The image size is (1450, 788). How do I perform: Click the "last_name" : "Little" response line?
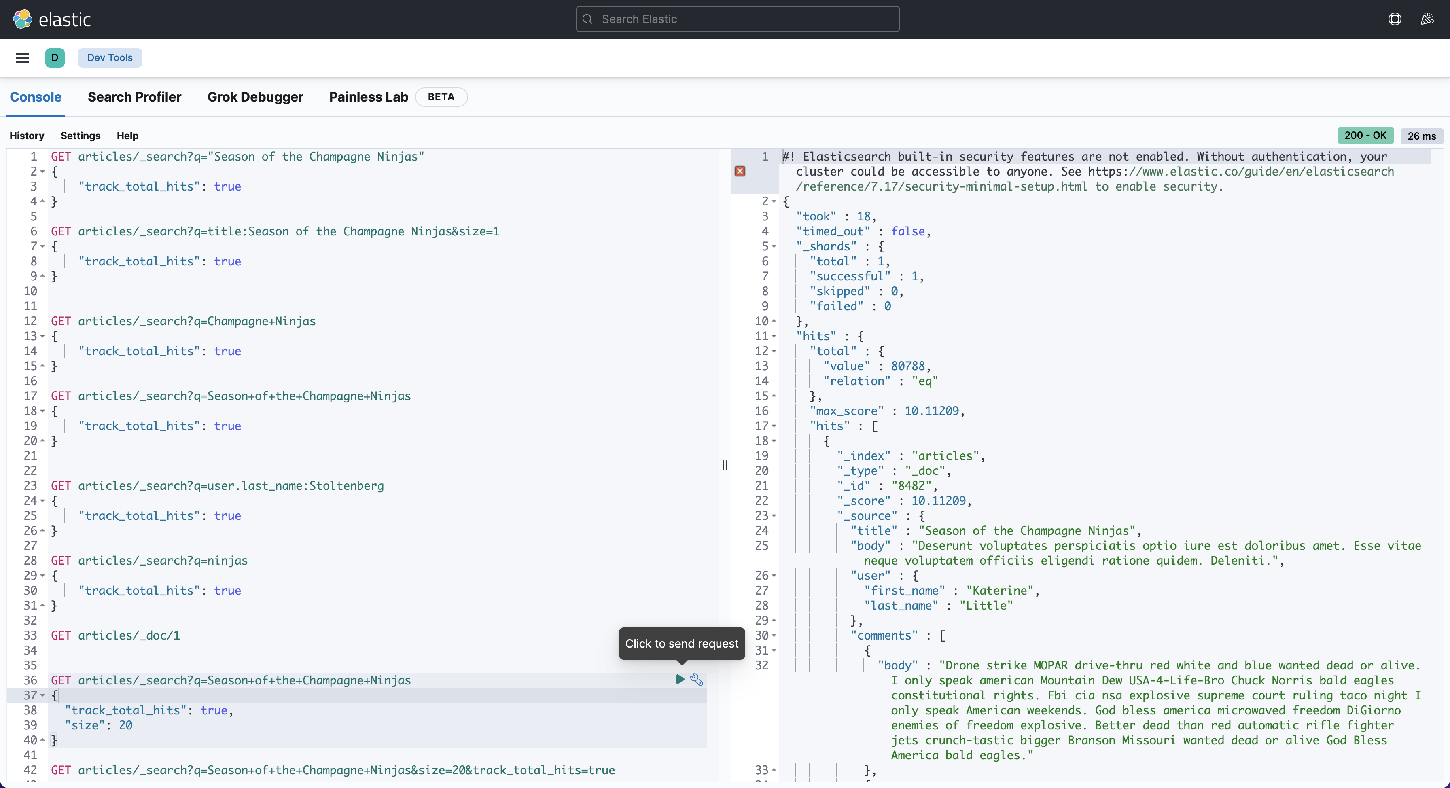938,606
